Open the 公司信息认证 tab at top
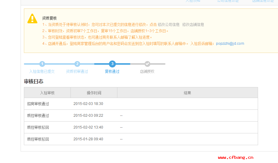The width and height of the screenshot is (278, 163). tap(228, 1)
